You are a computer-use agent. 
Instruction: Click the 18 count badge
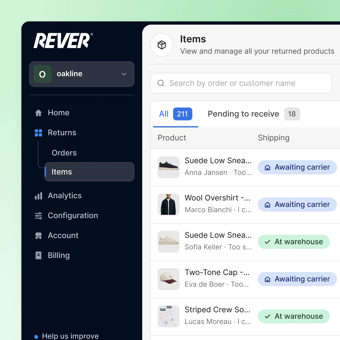click(292, 114)
